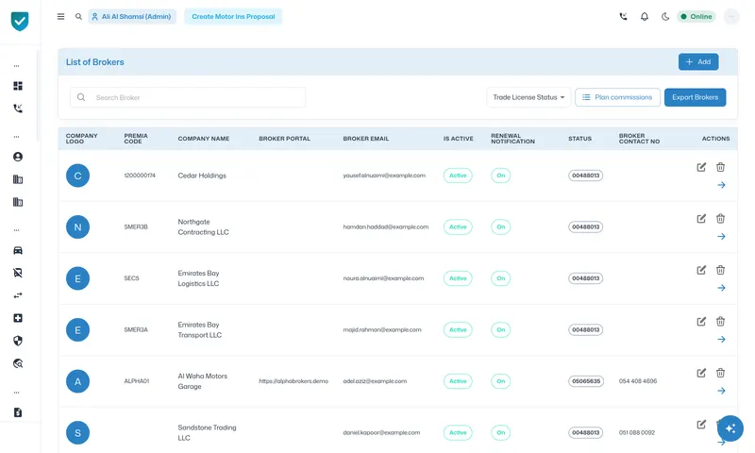Screen dimensions: 755x453
Task: Open Northgate Contracting details arrow
Action: [721, 236]
